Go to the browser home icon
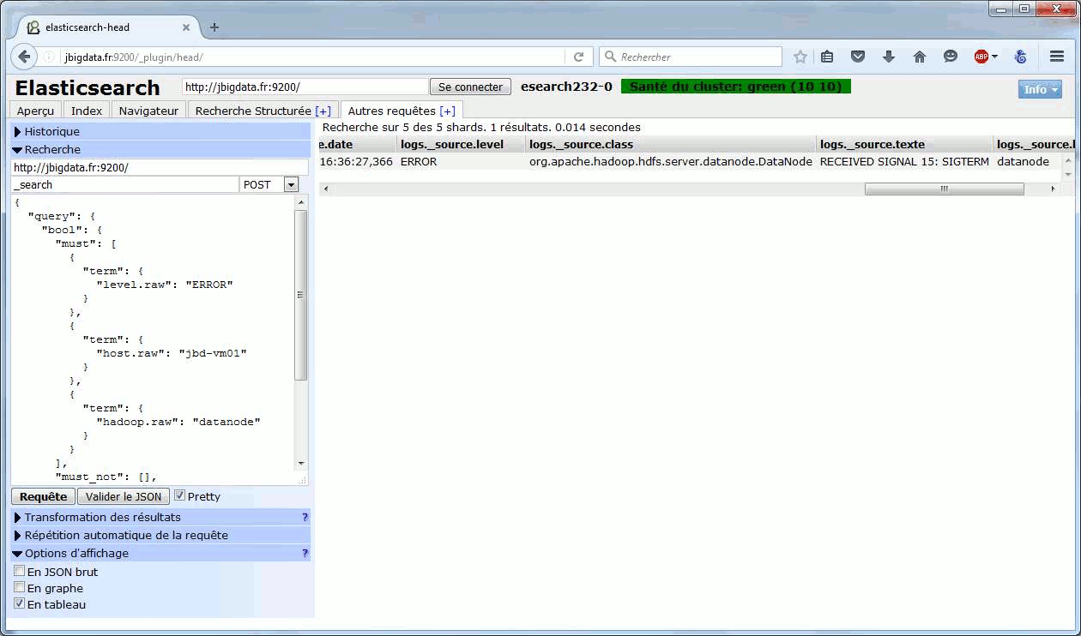 (919, 57)
